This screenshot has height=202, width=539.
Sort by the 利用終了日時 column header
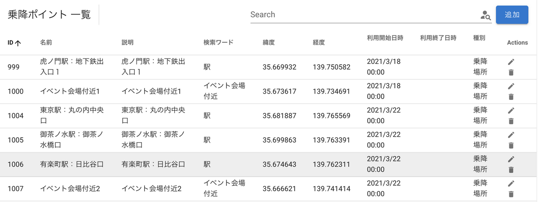(x=438, y=38)
